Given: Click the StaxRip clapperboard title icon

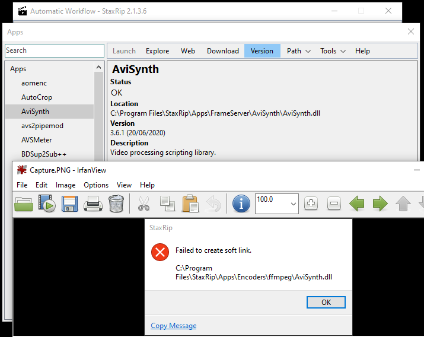Looking at the screenshot, I should click(x=23, y=11).
